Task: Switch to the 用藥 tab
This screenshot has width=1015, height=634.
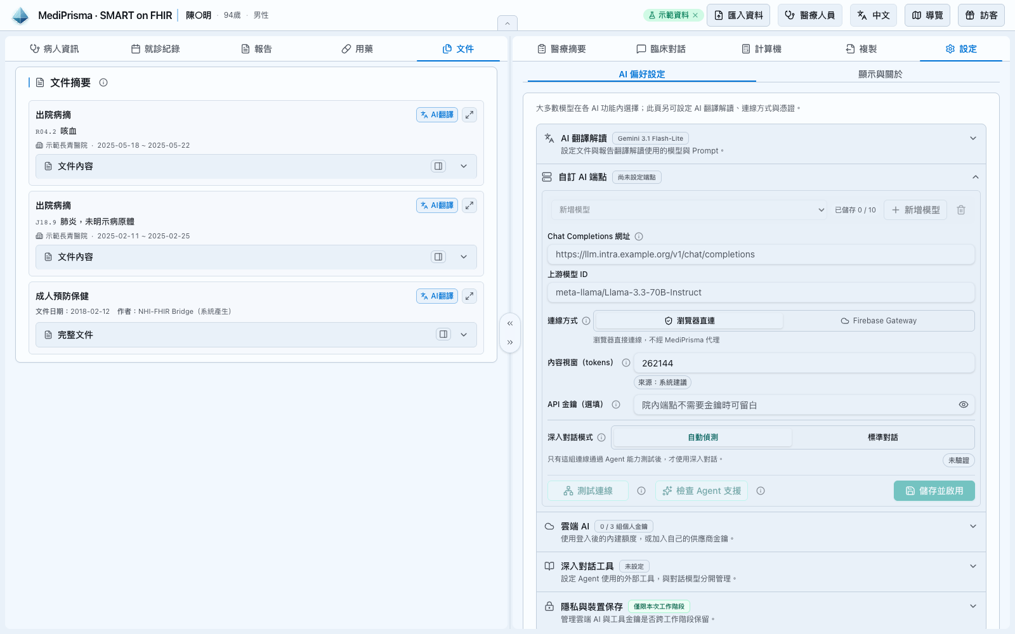Action: click(x=357, y=49)
